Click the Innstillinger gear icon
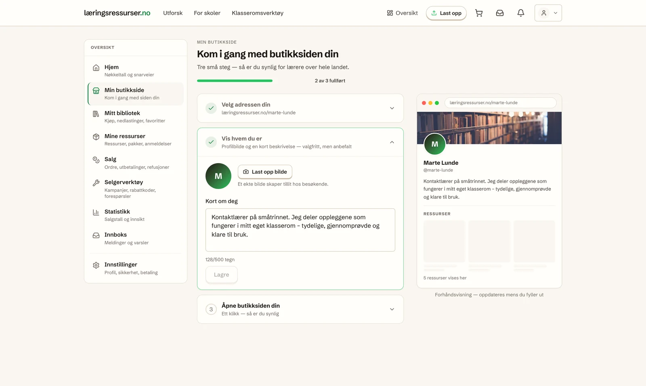The image size is (646, 386). click(x=96, y=265)
